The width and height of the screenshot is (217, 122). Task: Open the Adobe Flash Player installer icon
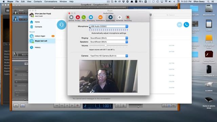click(x=209, y=54)
